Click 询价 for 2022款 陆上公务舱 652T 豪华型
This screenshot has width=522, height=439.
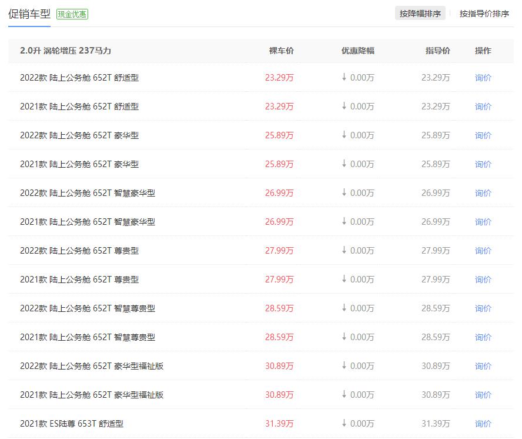[x=483, y=135]
